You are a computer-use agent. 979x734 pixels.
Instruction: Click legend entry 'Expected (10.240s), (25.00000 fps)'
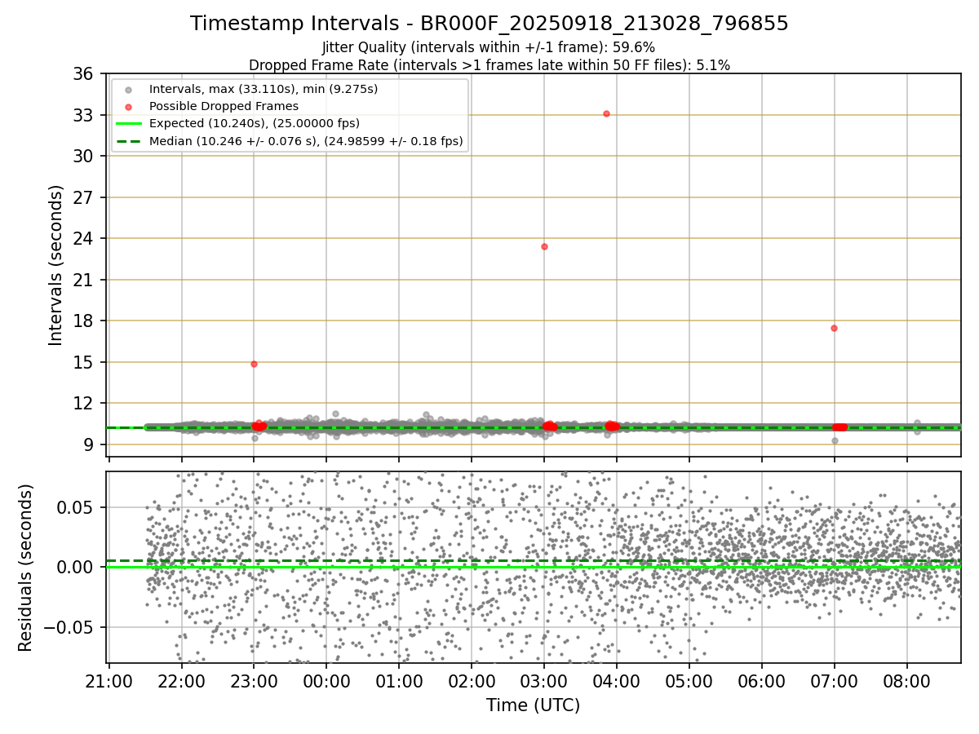click(x=255, y=123)
